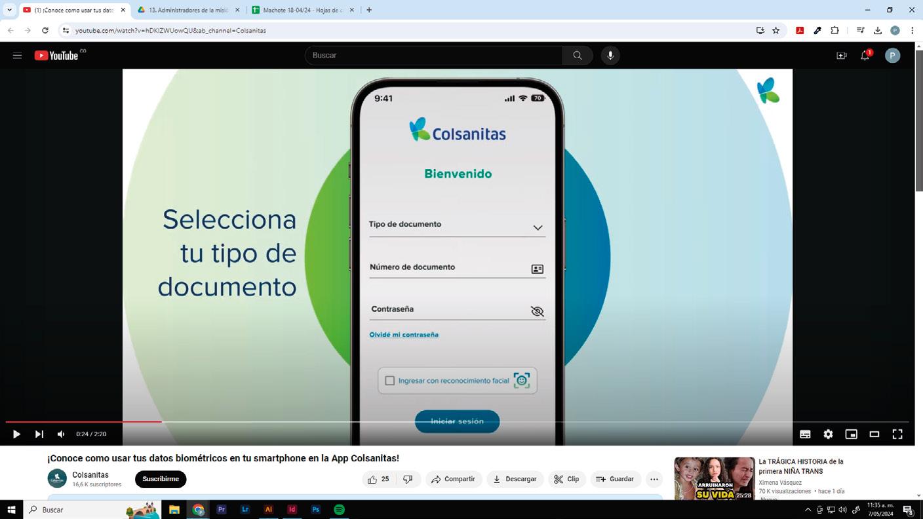The image size is (923, 519).
Task: Switch to the Colsanitas YouTube browser tab
Action: click(x=73, y=10)
